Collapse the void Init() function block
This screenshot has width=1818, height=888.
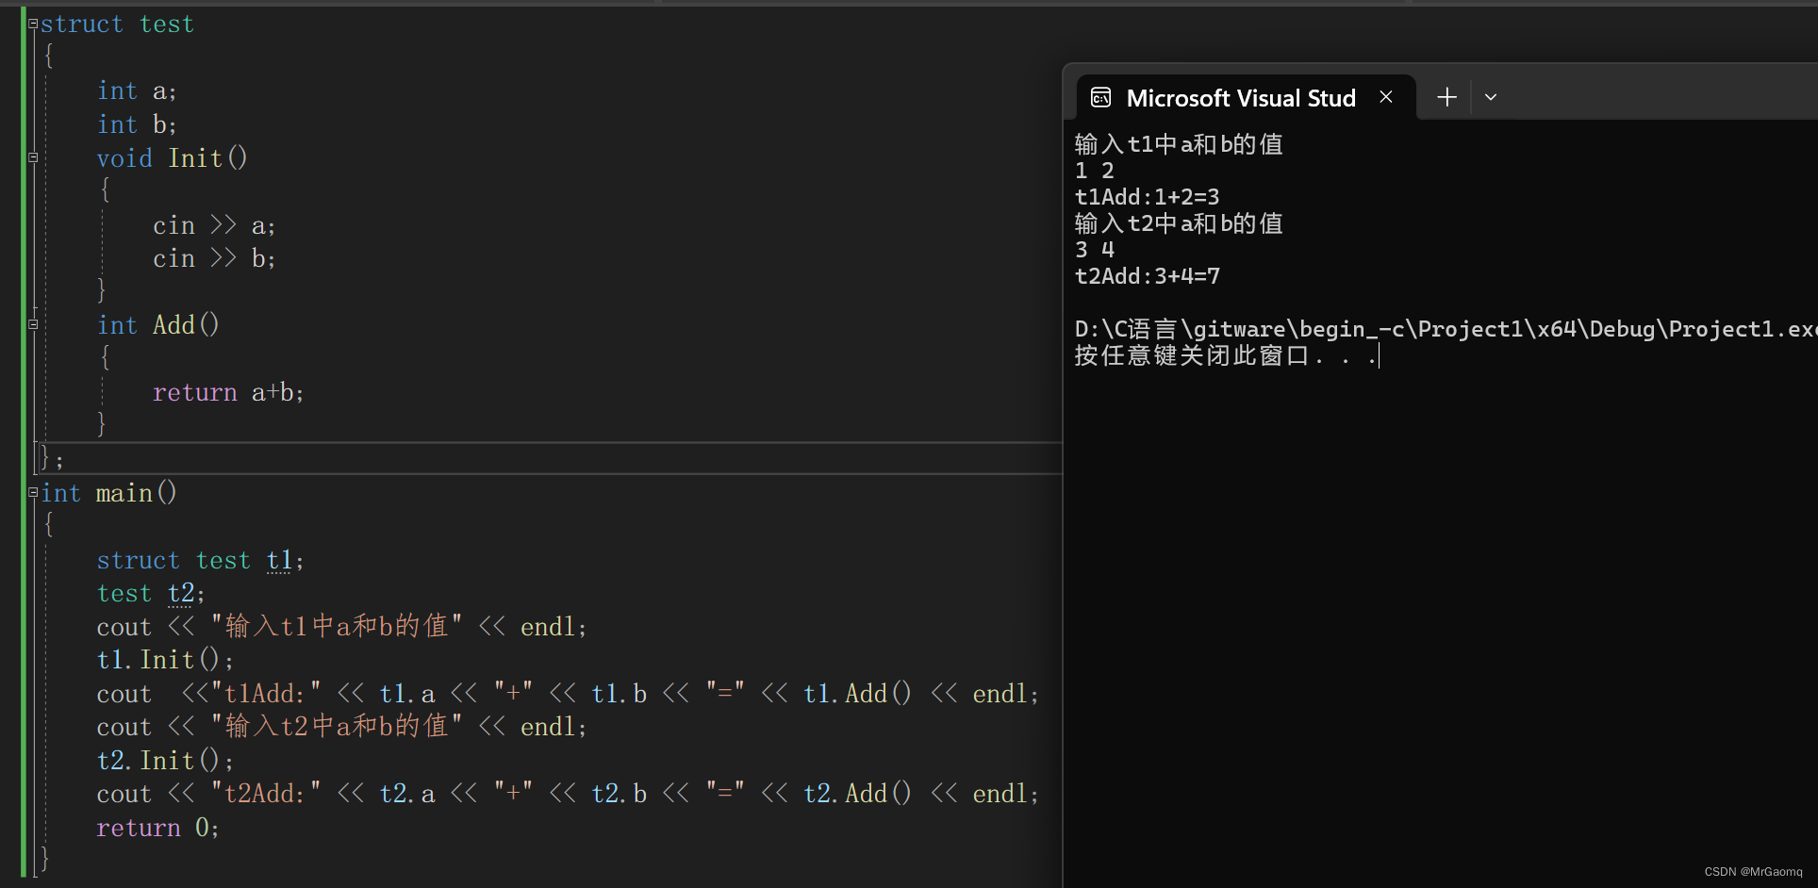tap(33, 158)
